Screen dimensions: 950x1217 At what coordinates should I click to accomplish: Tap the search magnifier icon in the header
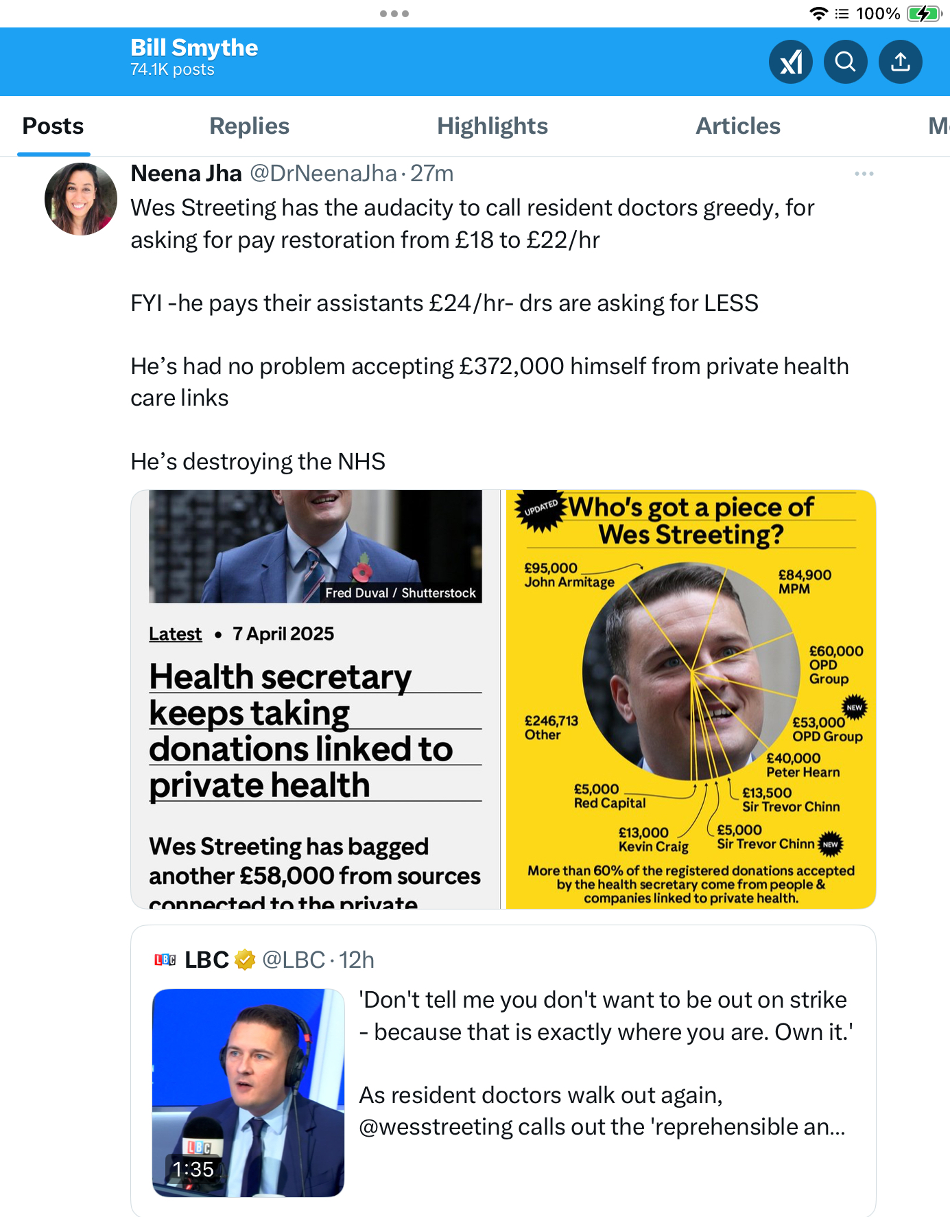tap(846, 62)
